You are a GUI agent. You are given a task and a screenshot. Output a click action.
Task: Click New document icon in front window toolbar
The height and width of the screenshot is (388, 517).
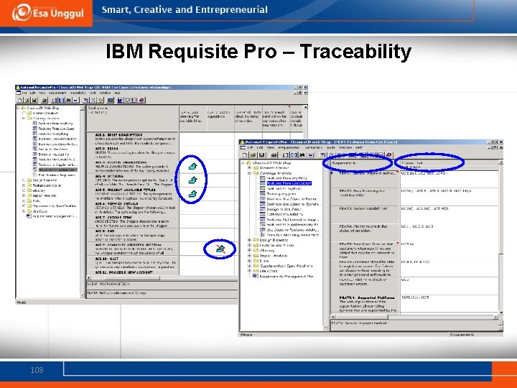point(245,154)
